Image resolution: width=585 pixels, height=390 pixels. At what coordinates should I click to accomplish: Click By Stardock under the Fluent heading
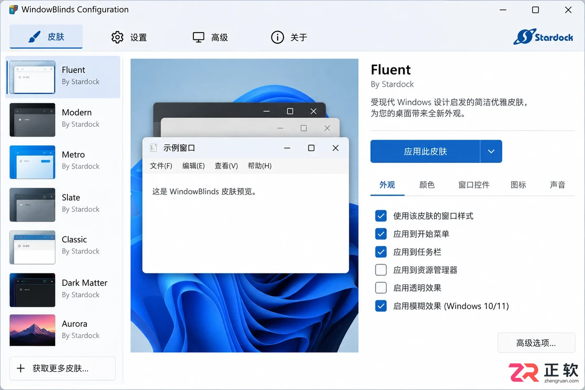coord(392,84)
